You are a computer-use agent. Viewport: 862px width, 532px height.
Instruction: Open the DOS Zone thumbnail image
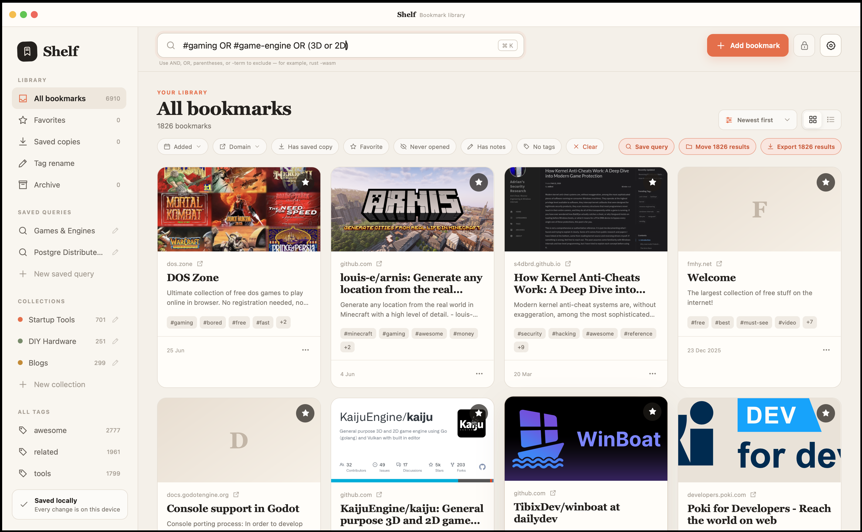239,209
